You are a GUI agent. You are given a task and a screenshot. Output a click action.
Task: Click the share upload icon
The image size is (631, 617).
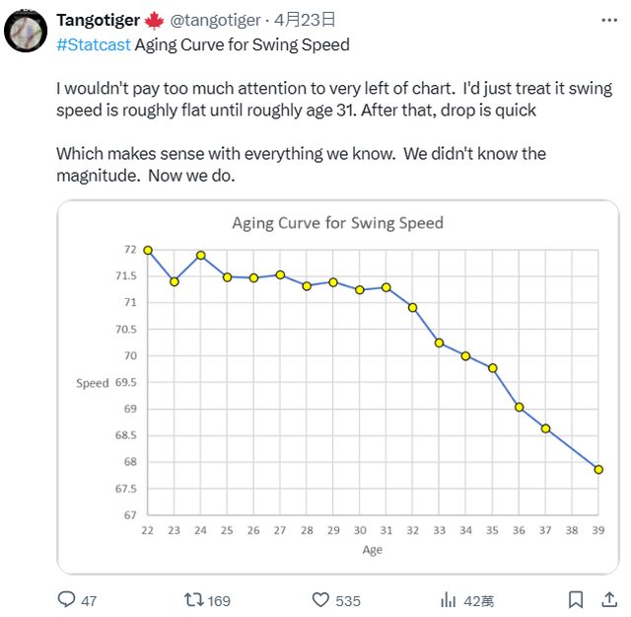604,599
